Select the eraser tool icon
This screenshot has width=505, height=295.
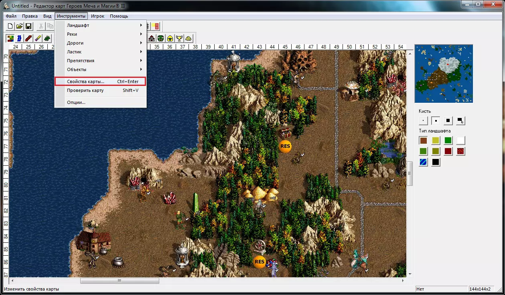tap(38, 39)
